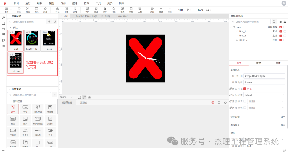Select the 预览 (Preview) toolbar icon

click(x=27, y=10)
